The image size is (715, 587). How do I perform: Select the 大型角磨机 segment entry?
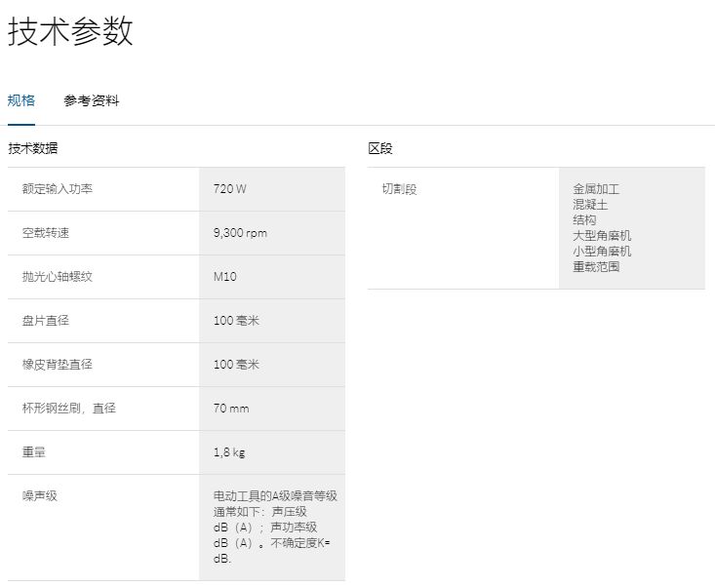pyautogui.click(x=602, y=235)
